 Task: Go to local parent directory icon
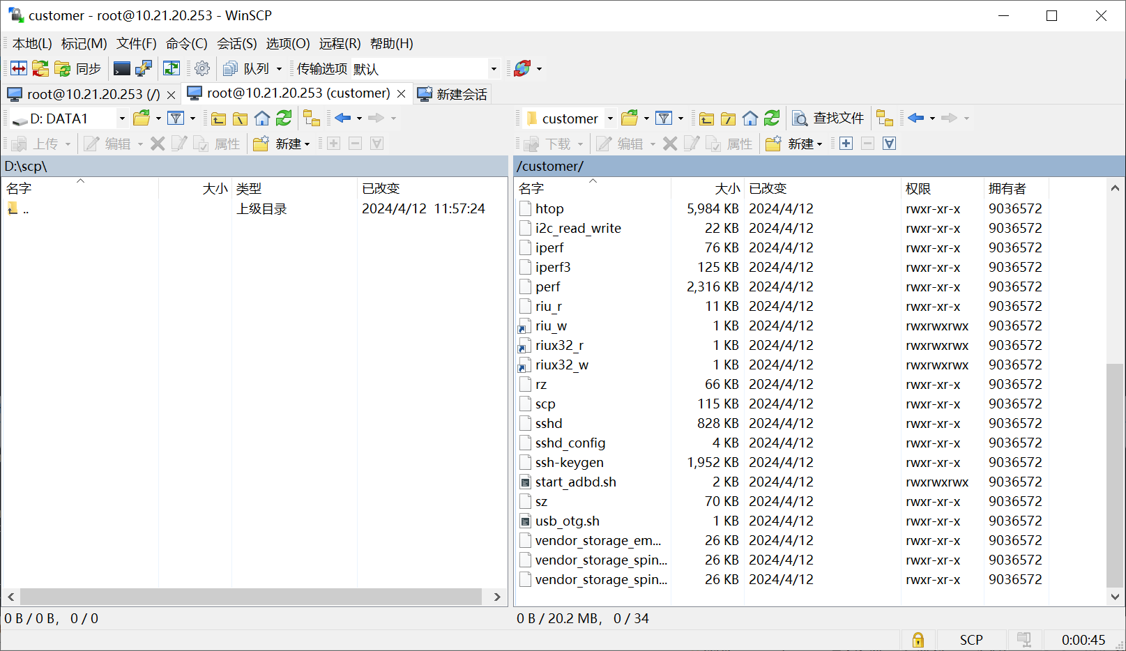218,118
